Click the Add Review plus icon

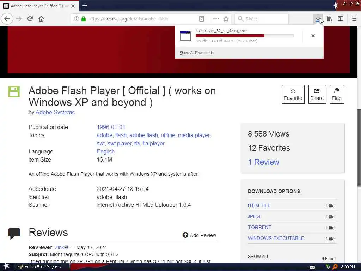coord(185,235)
